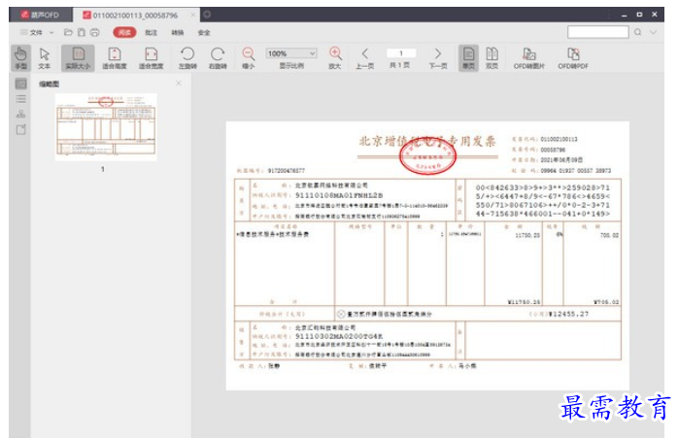Zoom out with the 缩小 magnifier
This screenshot has width=679, height=438.
tap(248, 58)
